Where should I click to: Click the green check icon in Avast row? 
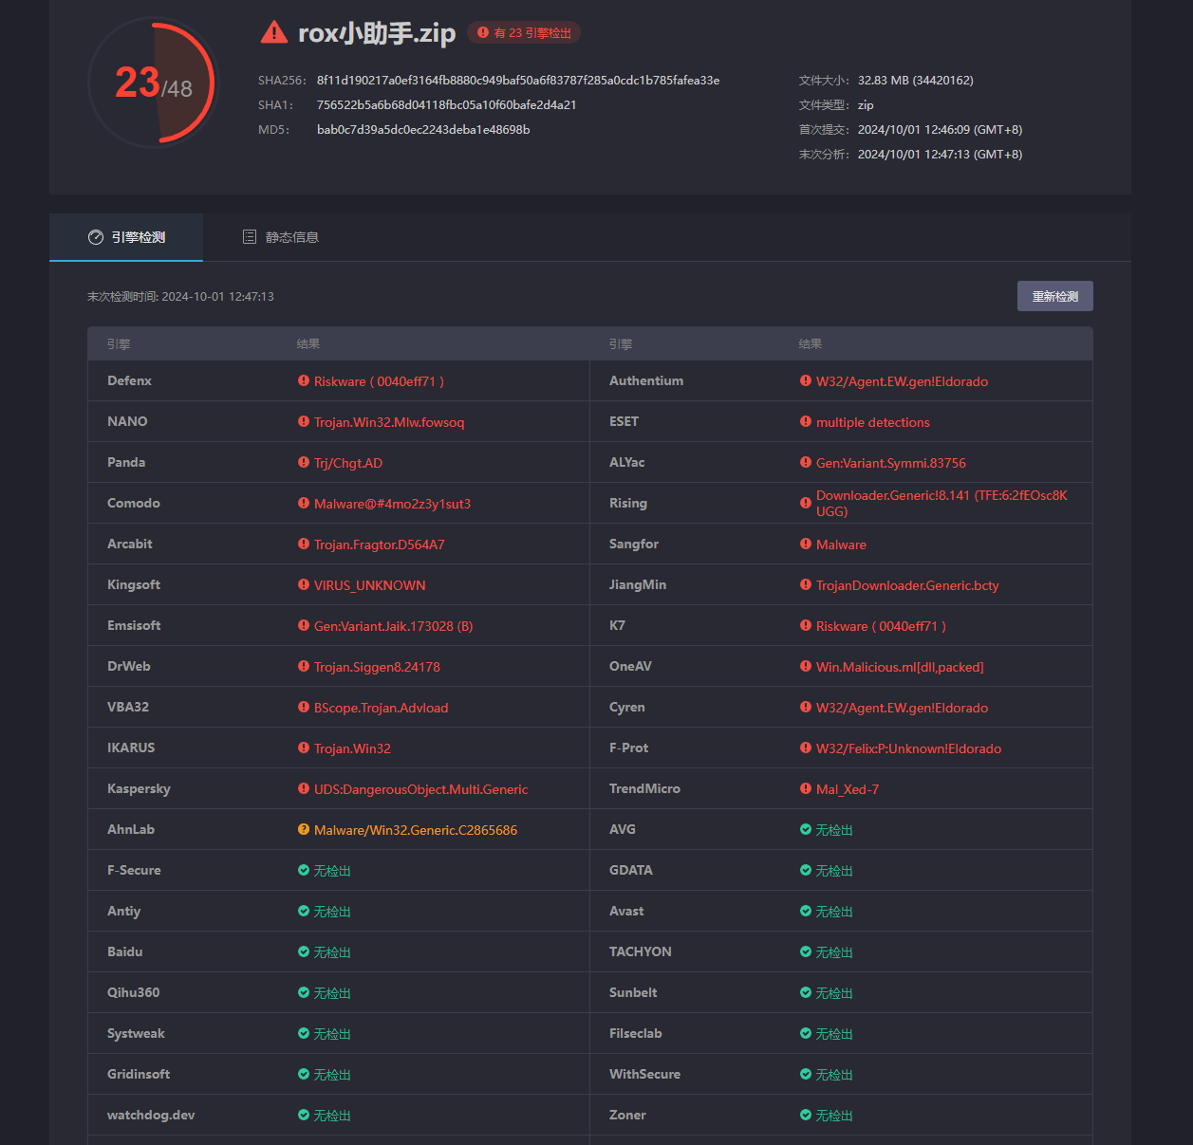tap(806, 912)
